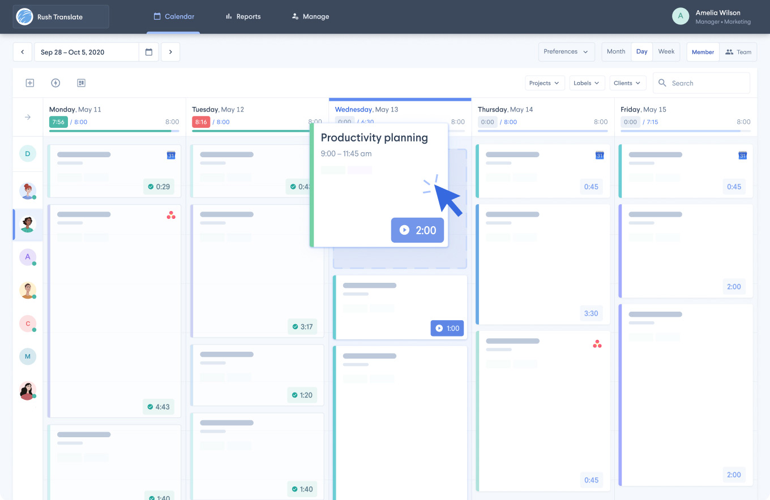The width and height of the screenshot is (770, 500).
Task: Switch to the Reports tab
Action: pos(243,16)
